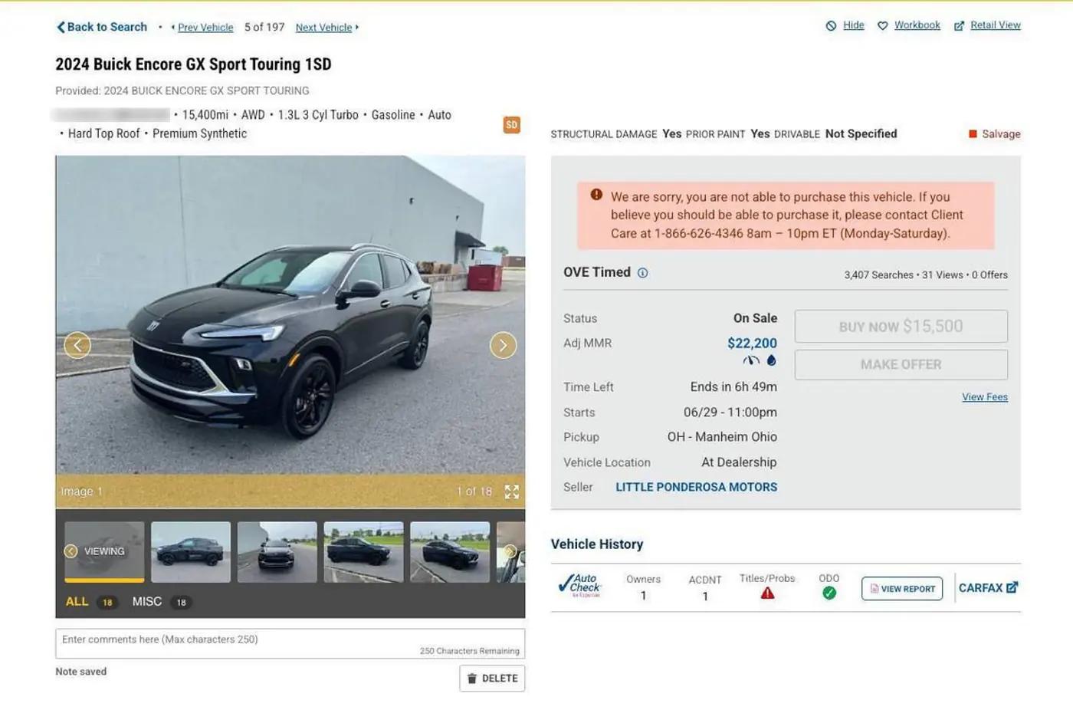
Task: Expand image to fullscreen icon
Action: [512, 491]
